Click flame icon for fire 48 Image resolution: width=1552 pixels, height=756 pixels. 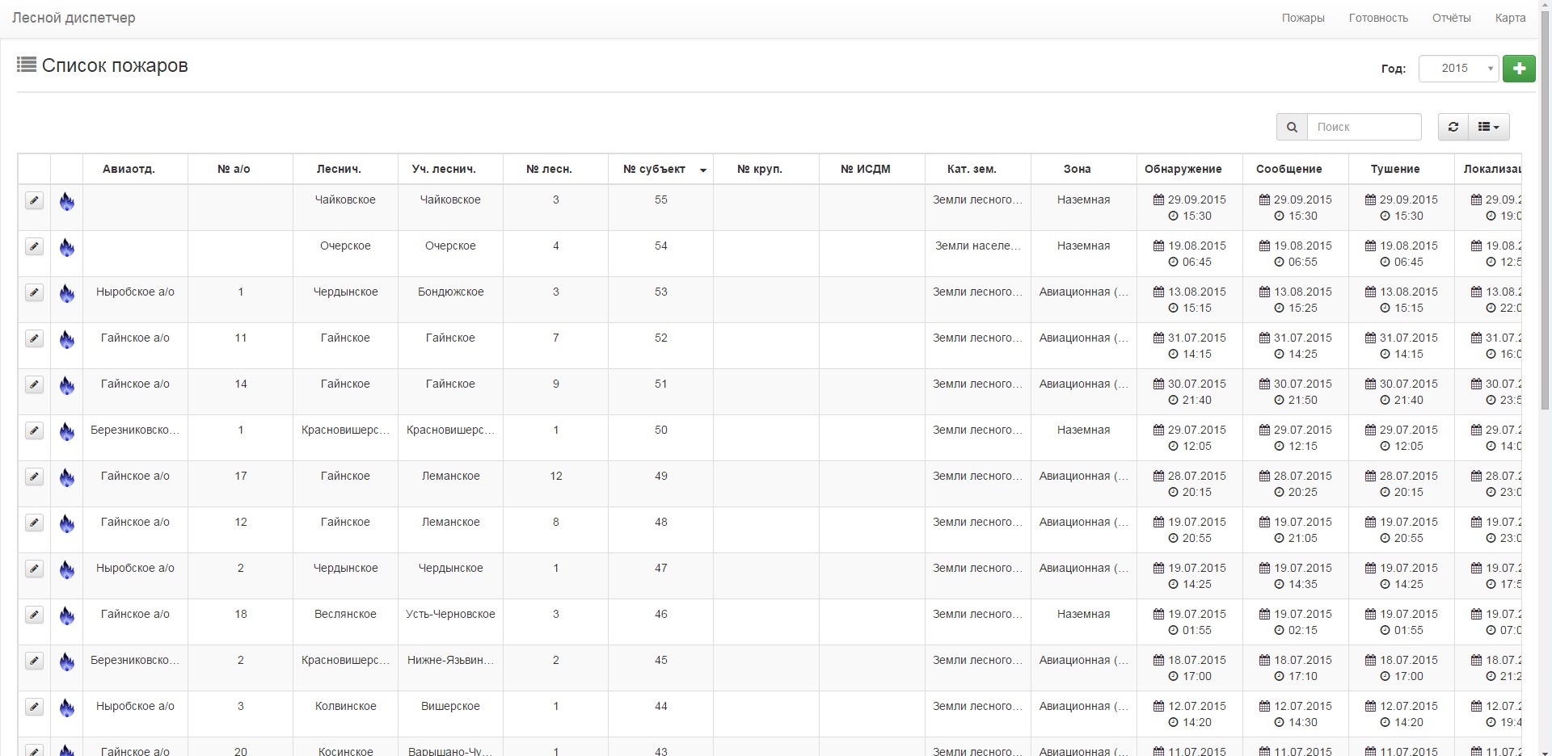67,523
